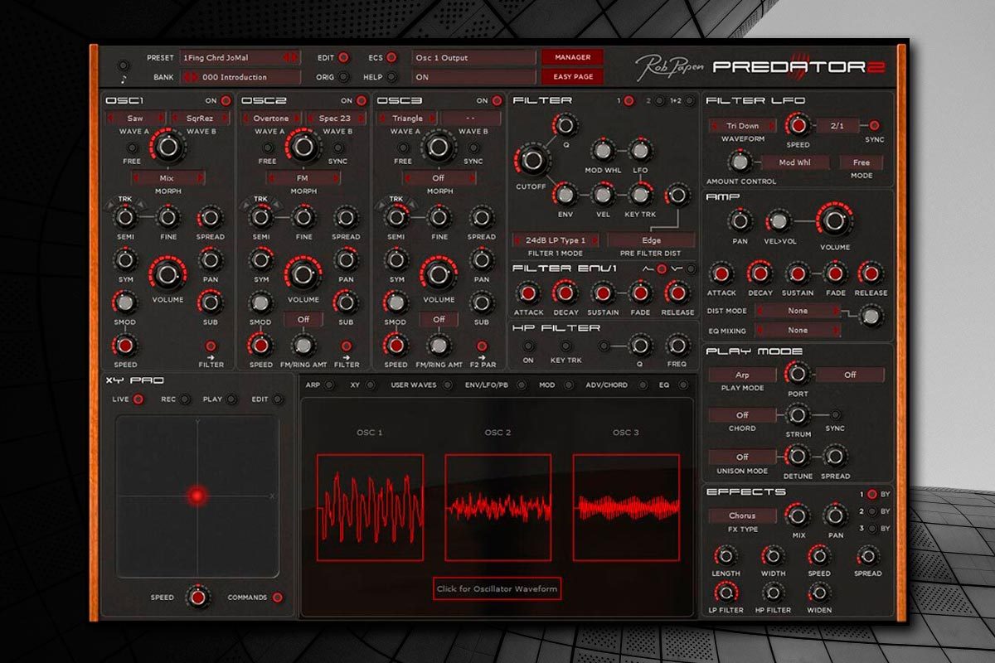Click the OSC 1 waveform display
Image resolution: width=995 pixels, height=663 pixels.
[x=370, y=507]
